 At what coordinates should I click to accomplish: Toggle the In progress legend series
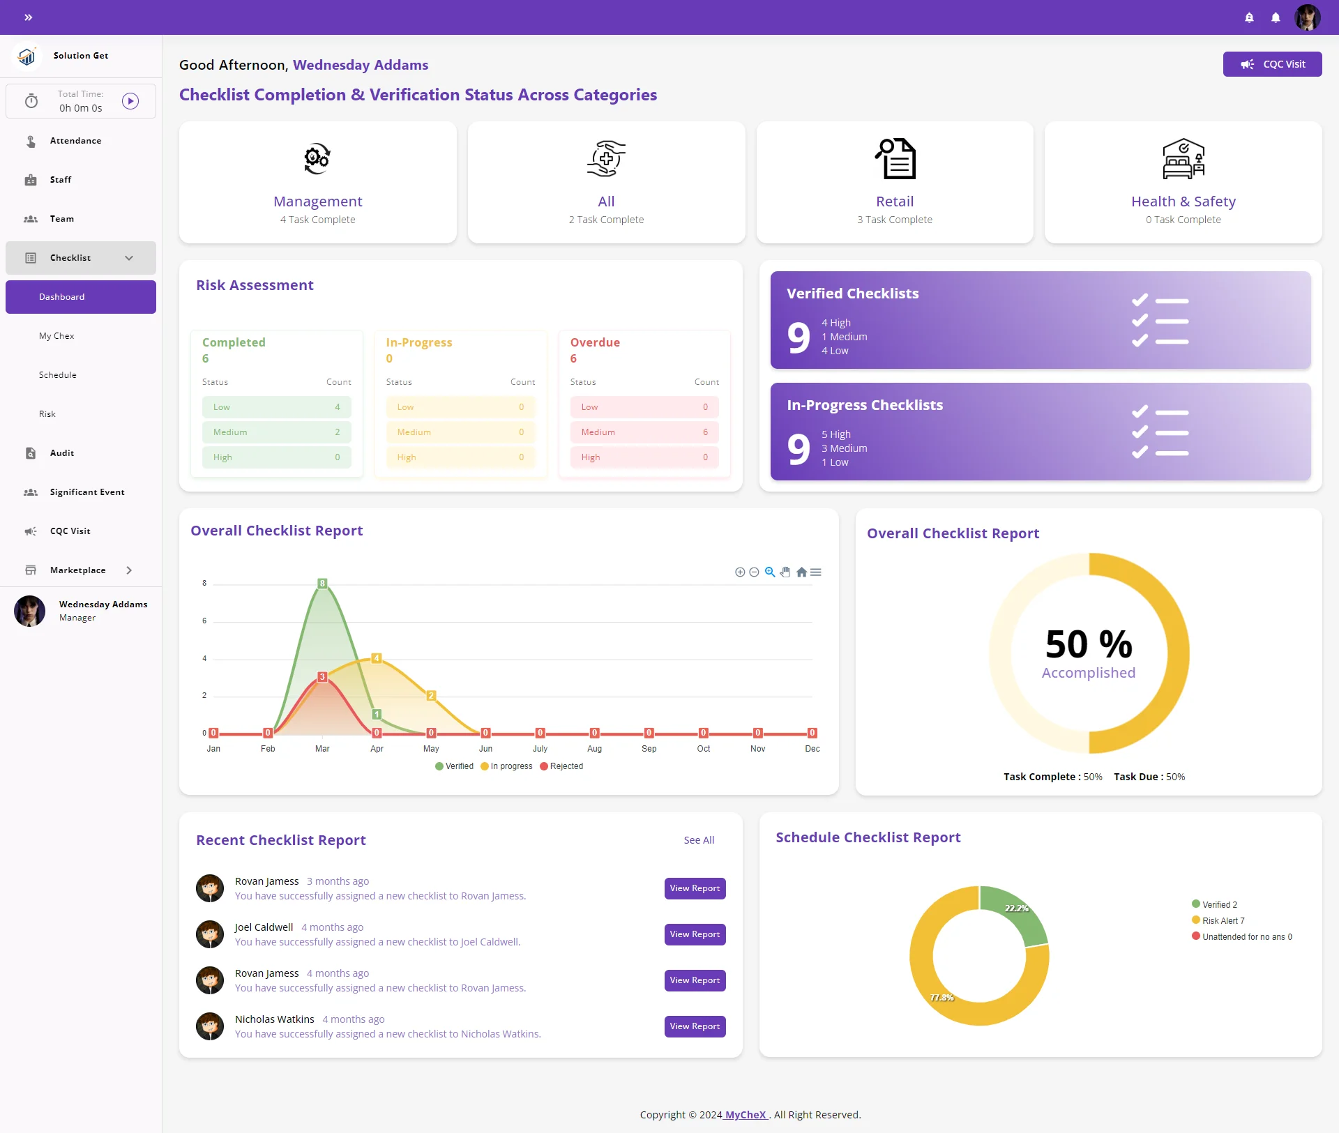point(506,766)
